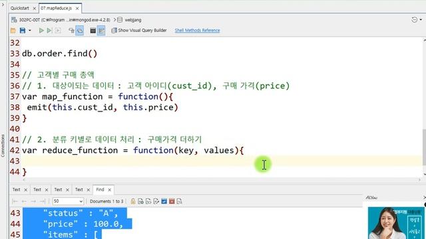Click the emit(this.cust_id, this.price) line
The width and height of the screenshot is (426, 239).
click(x=103, y=108)
